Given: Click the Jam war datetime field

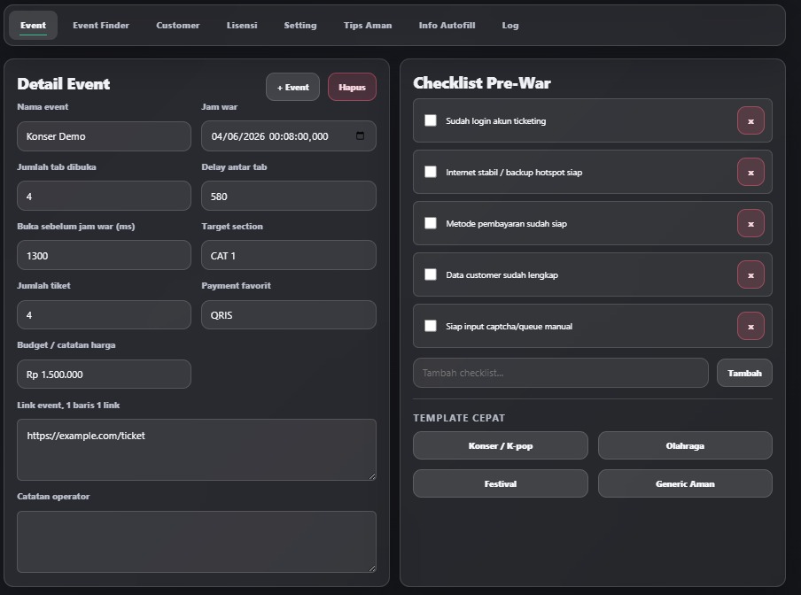Looking at the screenshot, I should coord(289,136).
